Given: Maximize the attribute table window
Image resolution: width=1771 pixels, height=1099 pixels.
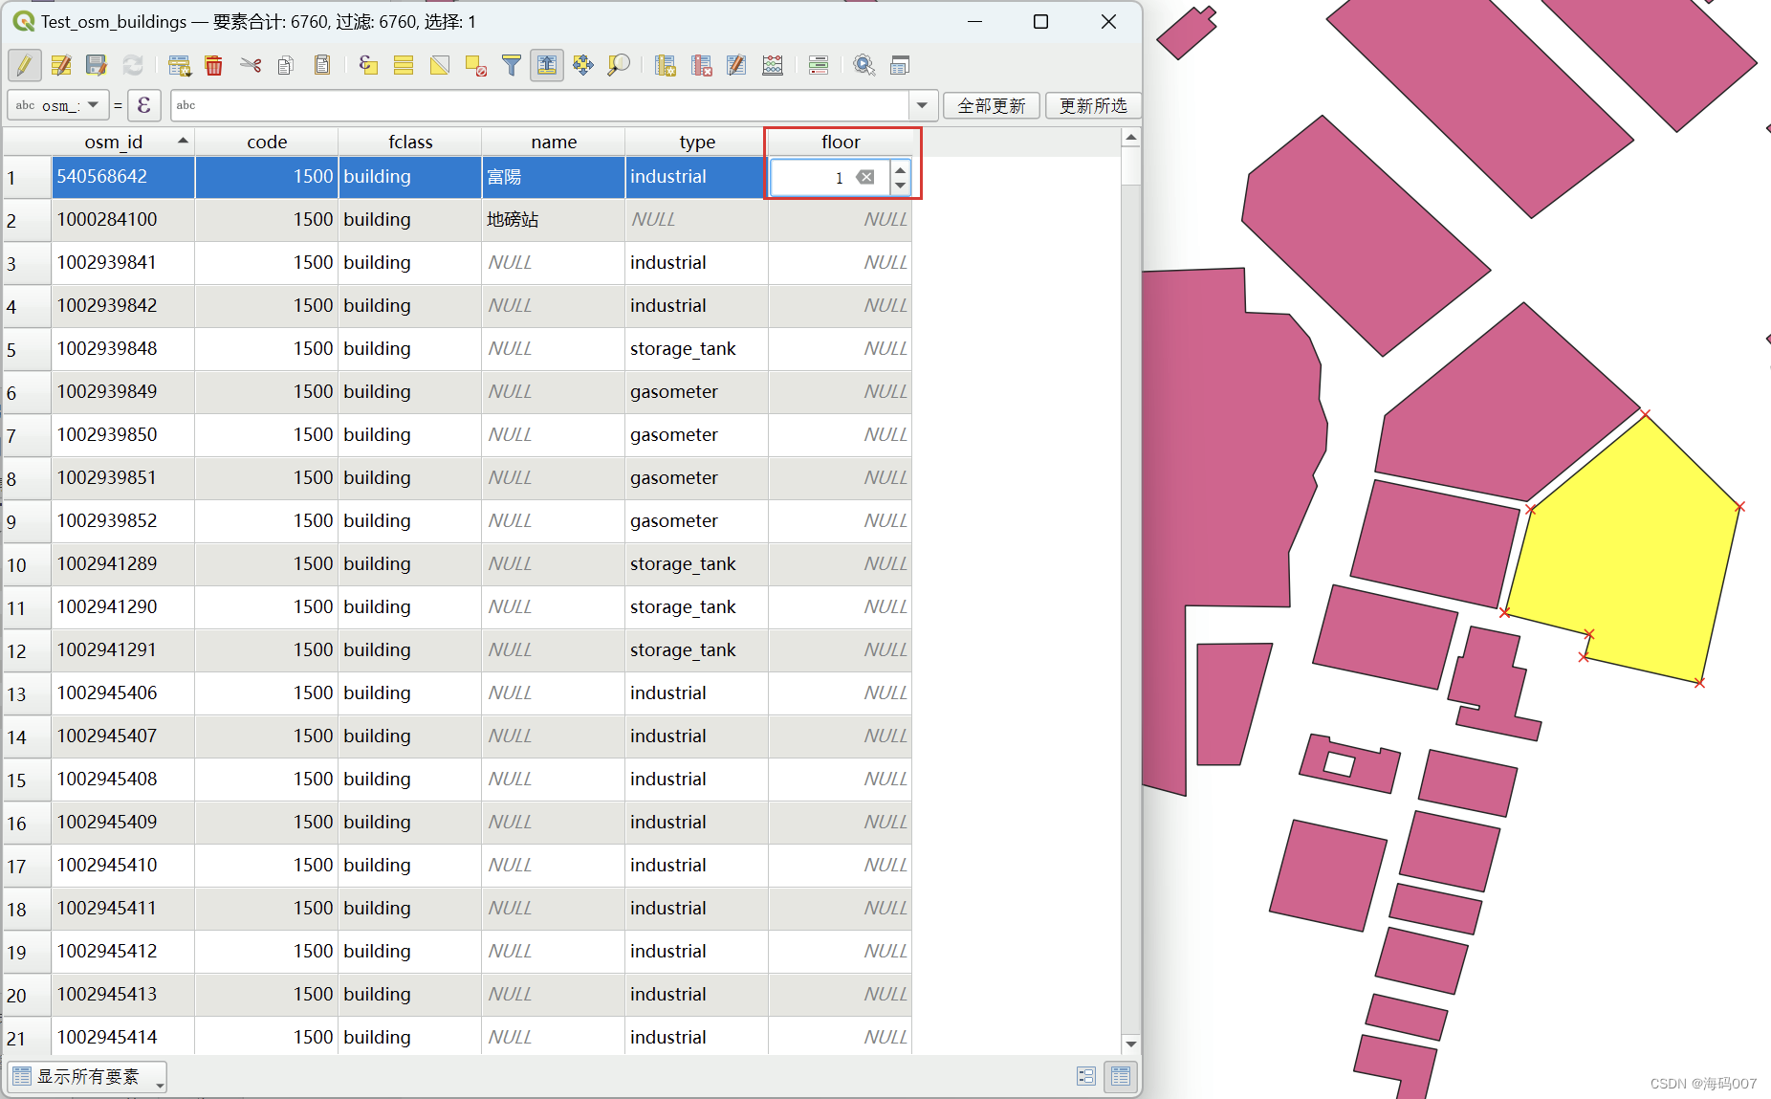Looking at the screenshot, I should click(1041, 21).
